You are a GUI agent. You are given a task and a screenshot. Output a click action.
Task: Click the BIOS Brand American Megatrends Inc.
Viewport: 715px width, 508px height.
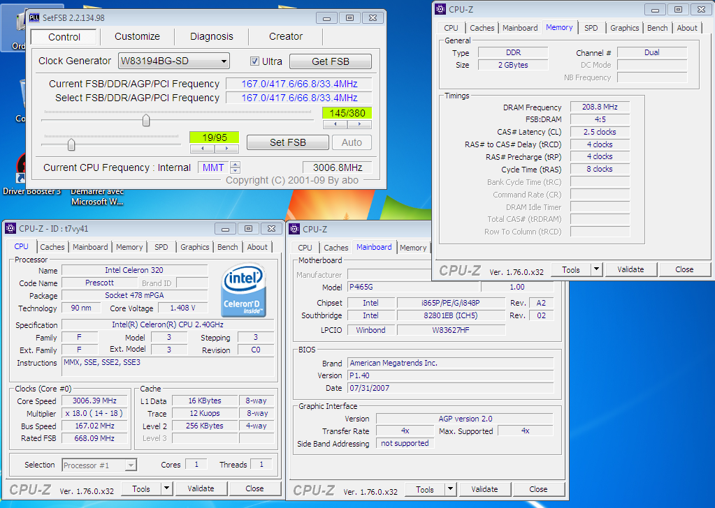(451, 364)
